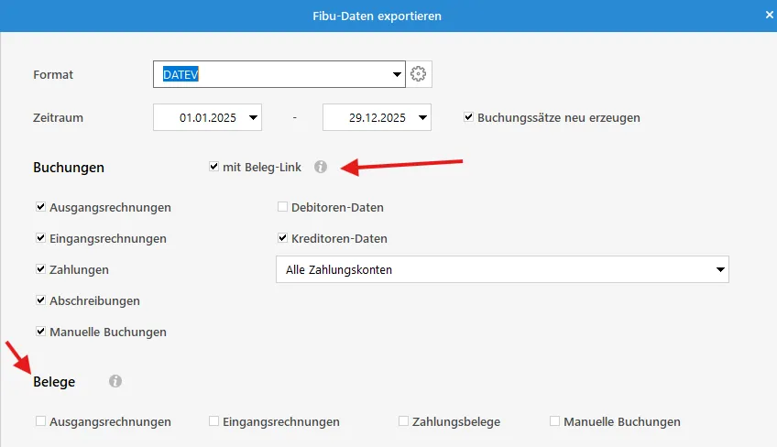
Task: Click info icon next to mit Beleg-Link
Action: point(320,168)
